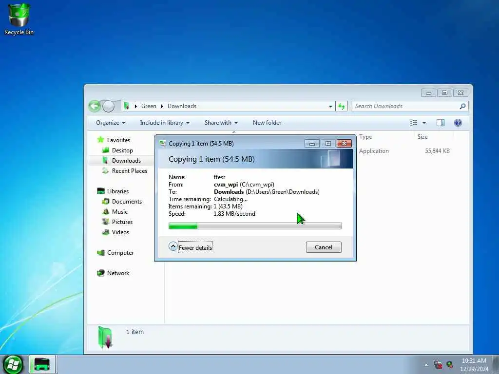Select Desktop in Favorites
Image resolution: width=499 pixels, height=374 pixels.
[122, 150]
